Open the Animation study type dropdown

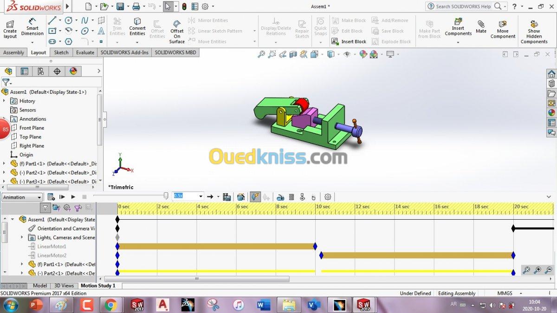[22, 197]
